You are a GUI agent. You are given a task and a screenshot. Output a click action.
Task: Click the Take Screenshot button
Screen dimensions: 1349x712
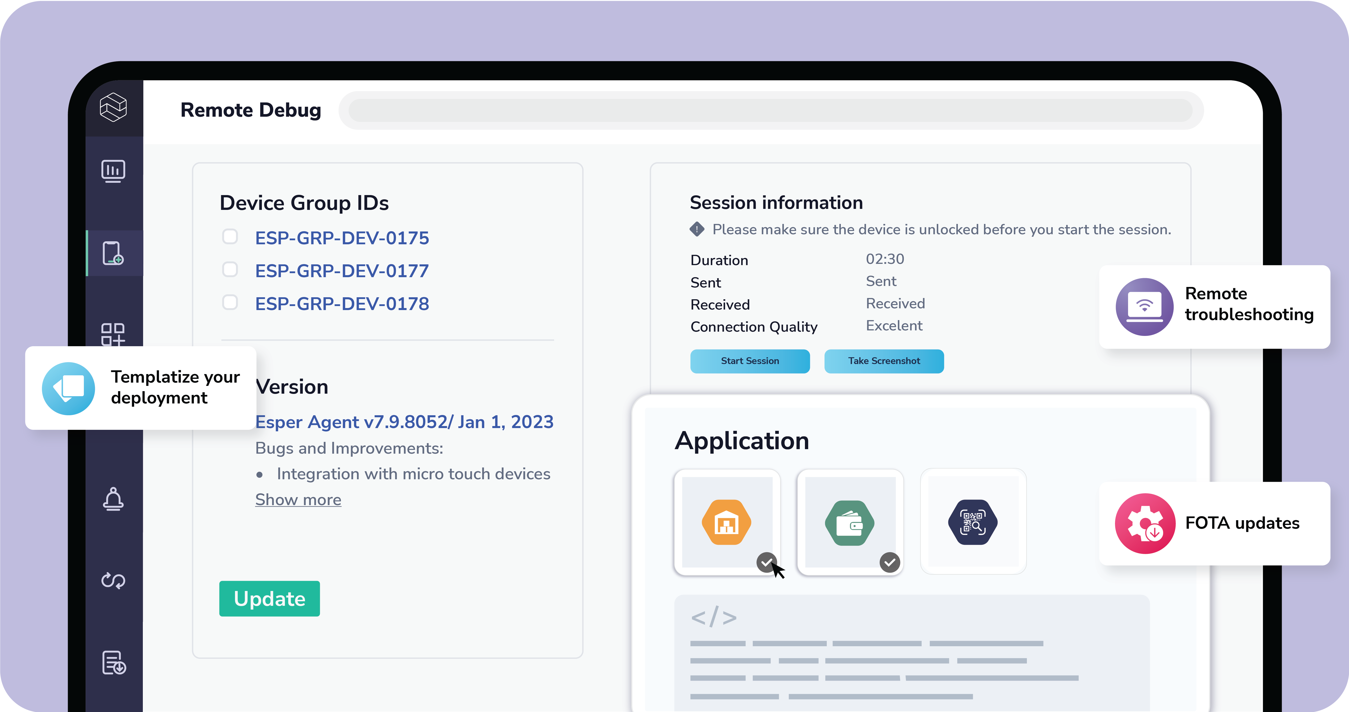coord(884,361)
